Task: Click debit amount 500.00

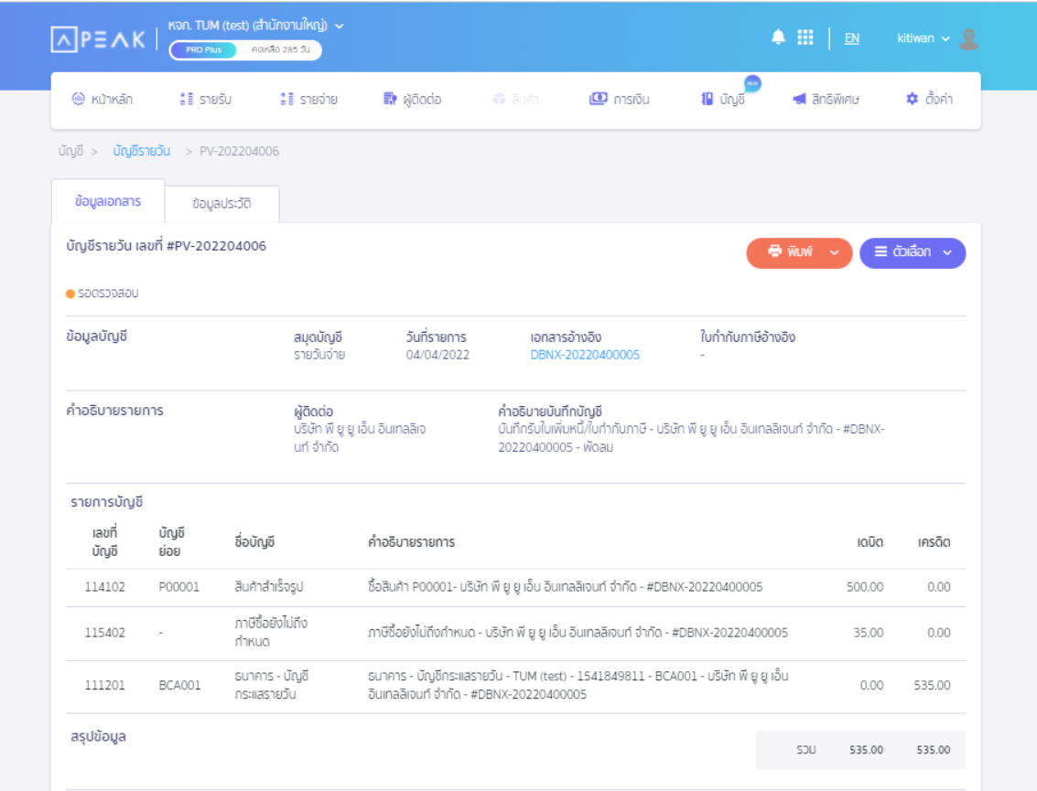Action: [865, 587]
